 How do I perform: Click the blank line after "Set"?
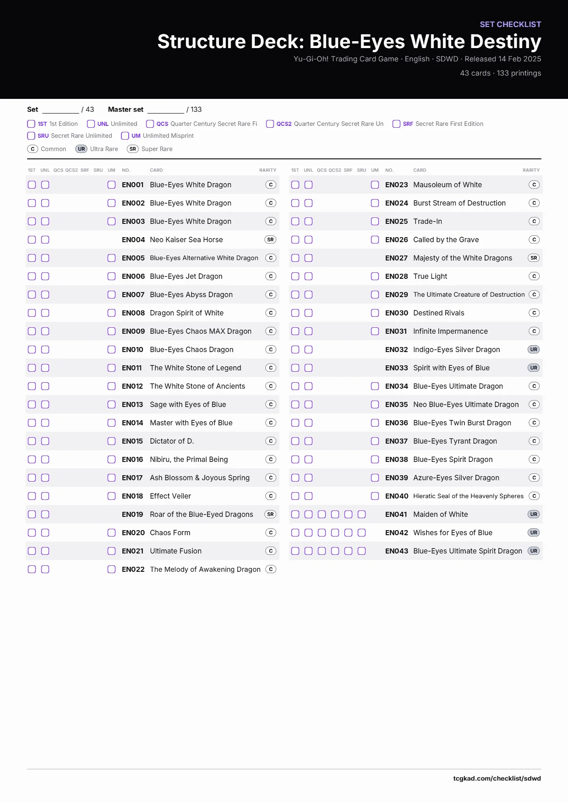click(x=60, y=110)
